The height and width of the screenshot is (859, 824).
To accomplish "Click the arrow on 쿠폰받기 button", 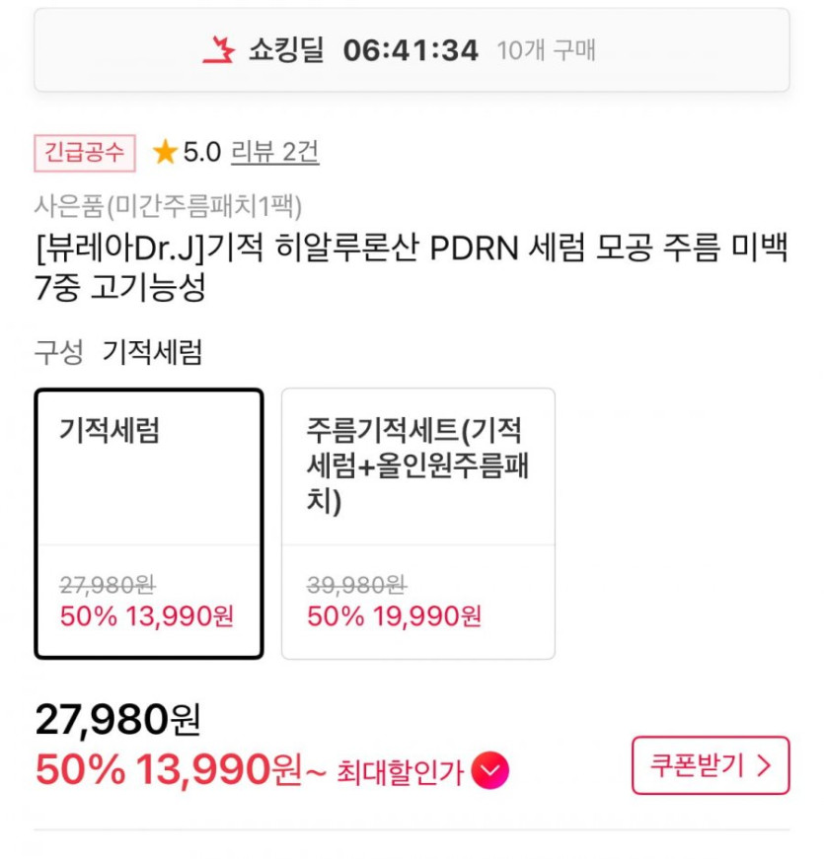I will 765,765.
